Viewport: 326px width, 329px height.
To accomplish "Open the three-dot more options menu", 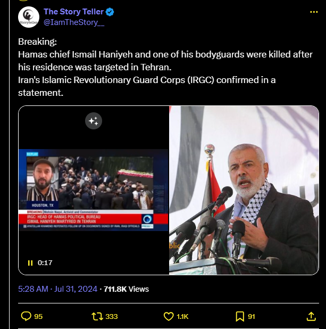I will (x=313, y=12).
